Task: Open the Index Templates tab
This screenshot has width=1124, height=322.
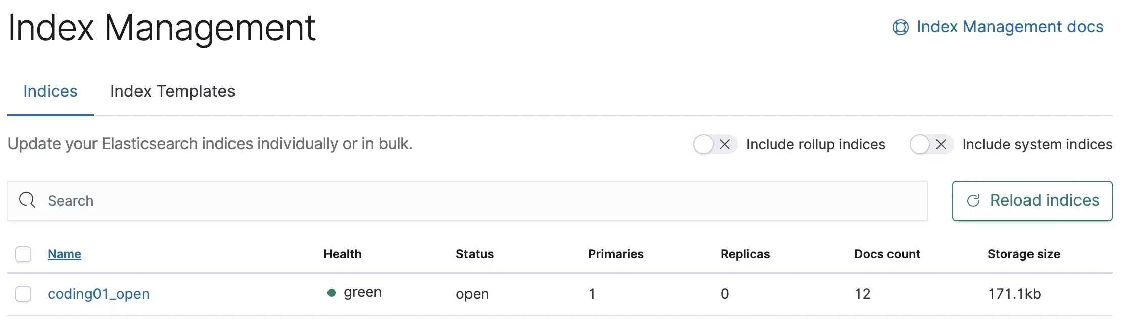Action: tap(172, 91)
